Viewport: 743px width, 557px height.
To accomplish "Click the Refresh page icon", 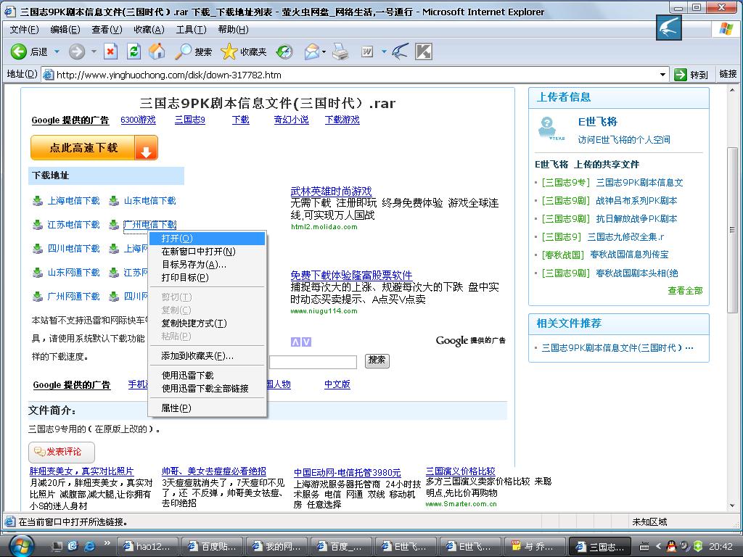I will (x=134, y=51).
